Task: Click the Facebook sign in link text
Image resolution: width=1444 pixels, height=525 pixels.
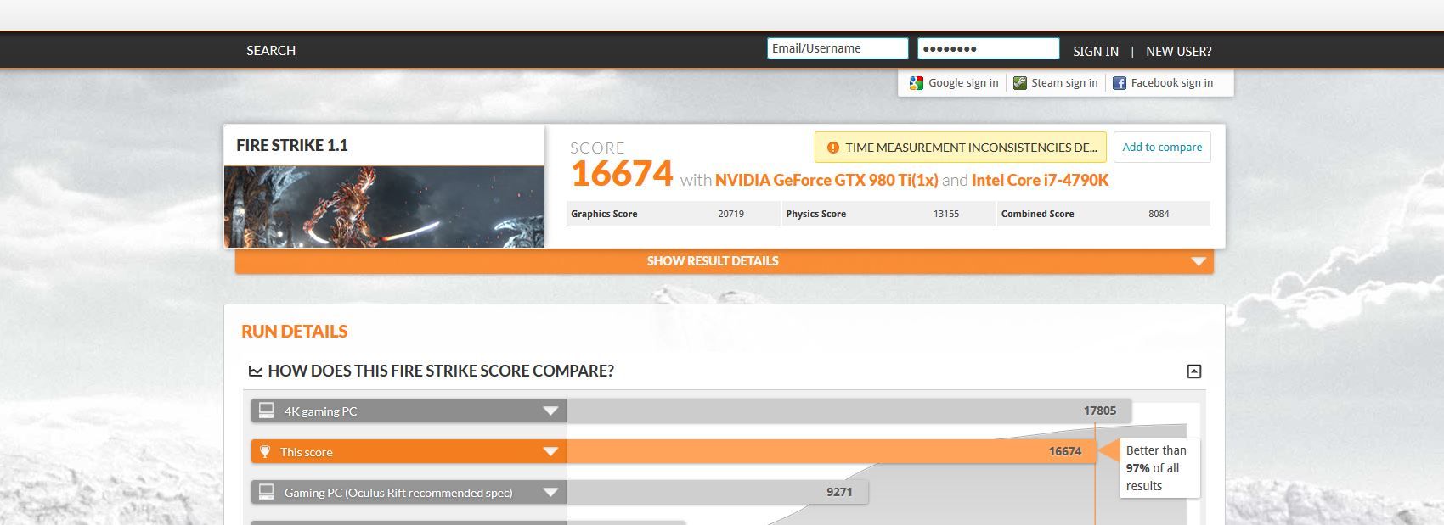Action: (x=1172, y=83)
